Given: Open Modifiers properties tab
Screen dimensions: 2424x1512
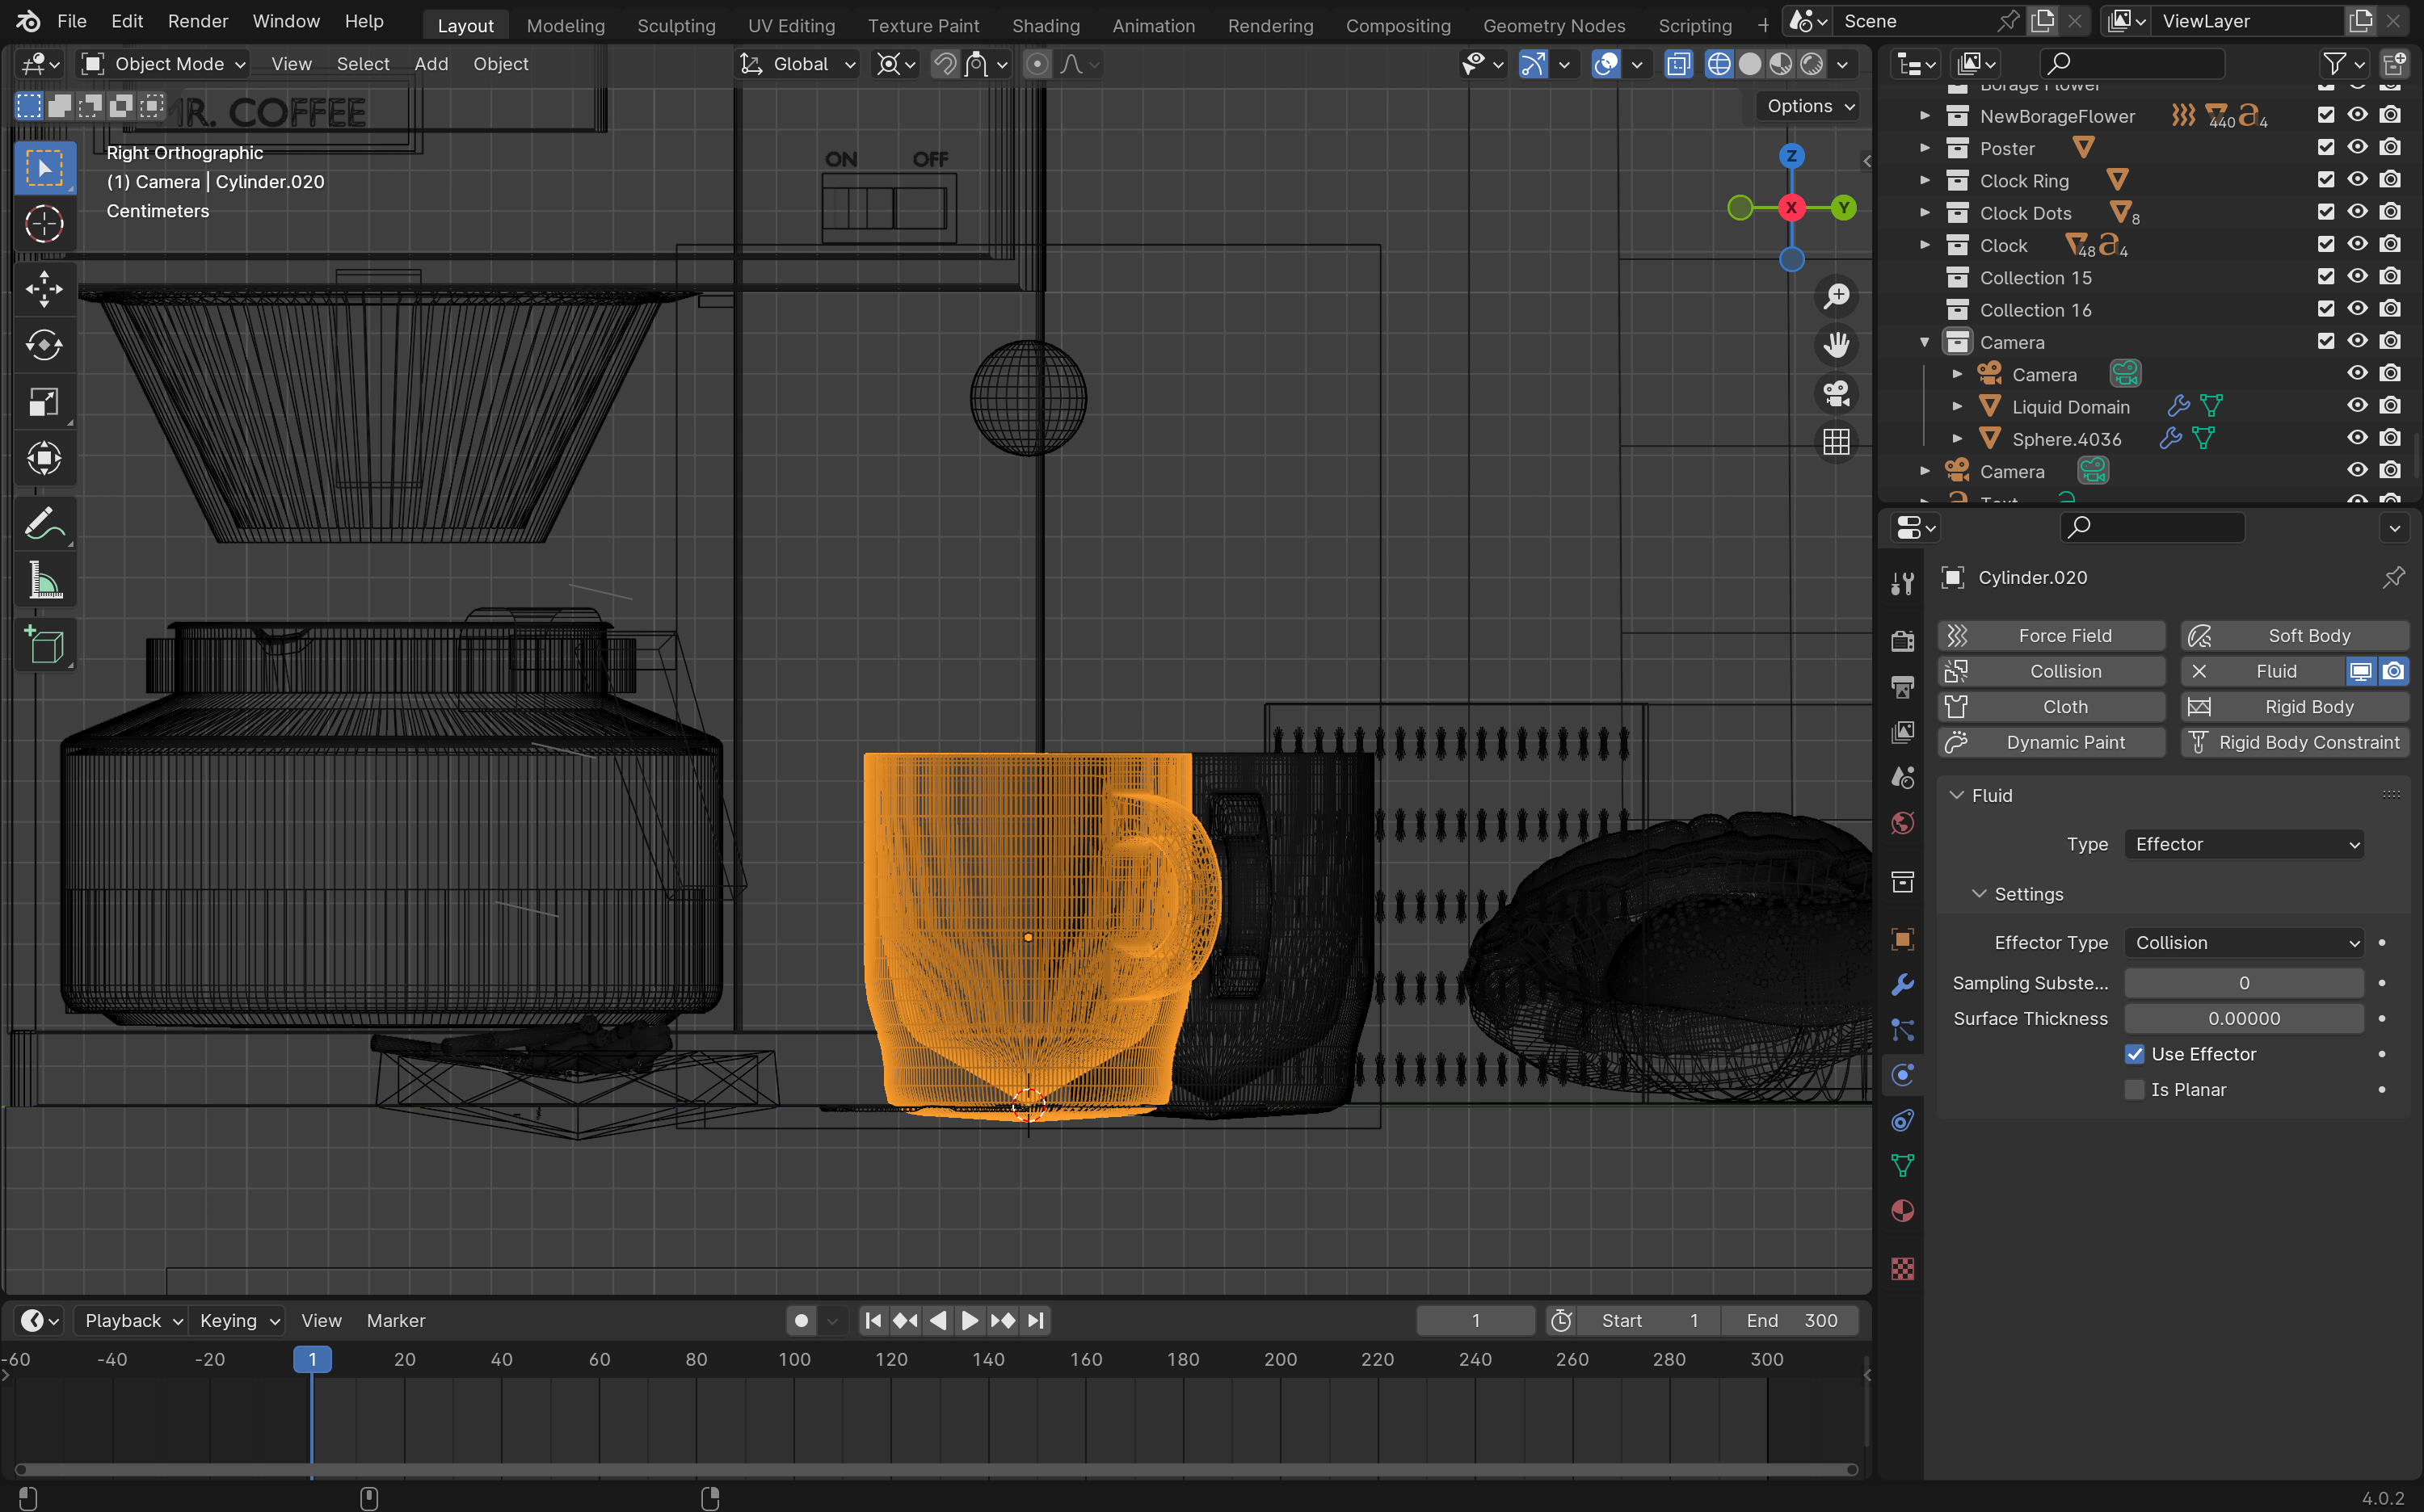Looking at the screenshot, I should coord(1903,985).
